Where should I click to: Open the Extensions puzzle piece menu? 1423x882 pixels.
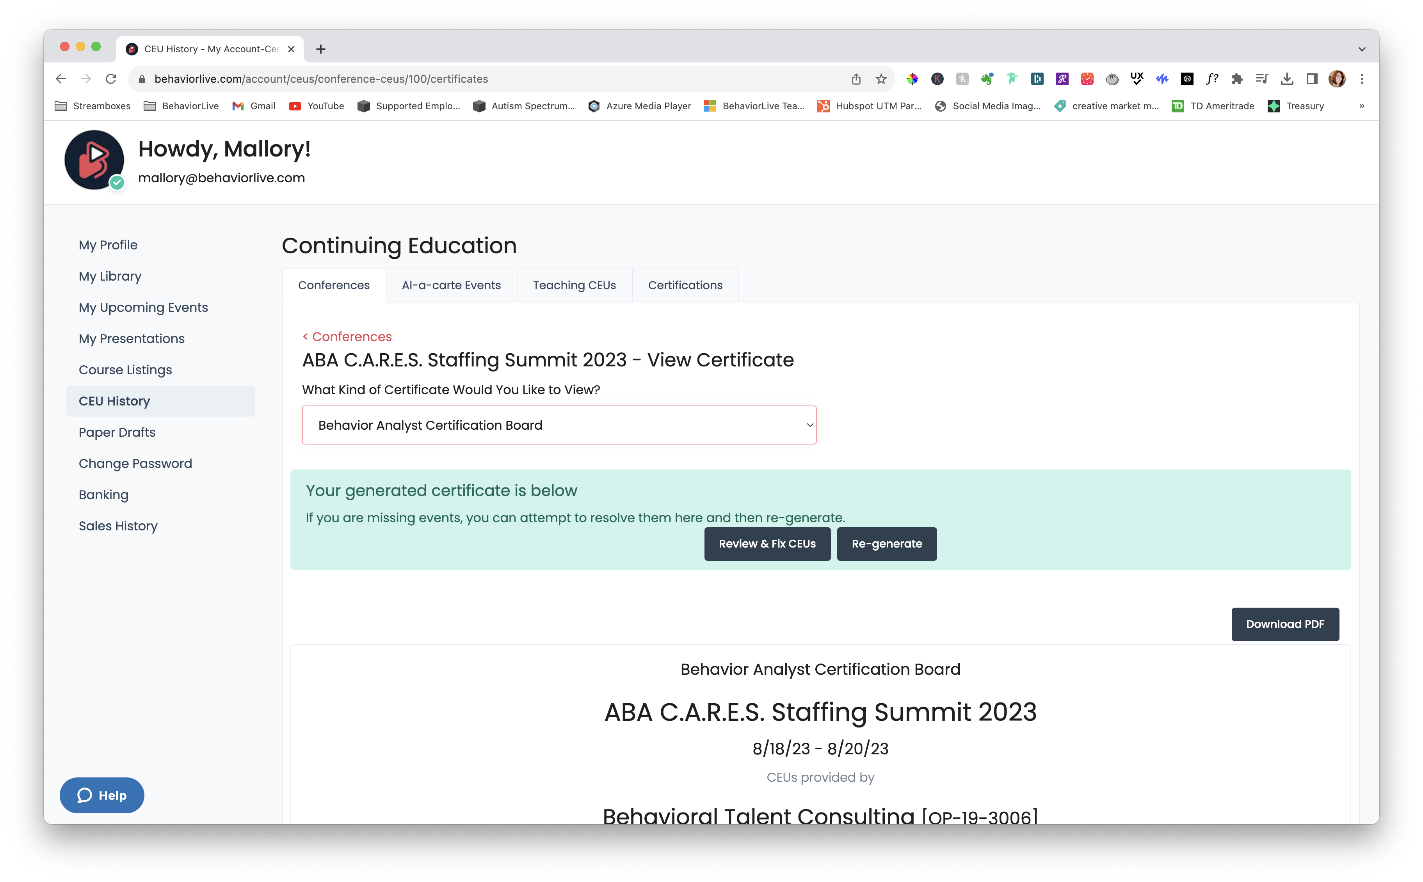[1237, 79]
